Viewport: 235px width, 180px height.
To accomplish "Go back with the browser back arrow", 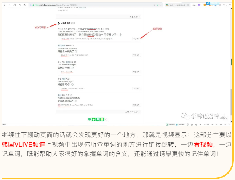I will pyautogui.click(x=5, y=5).
